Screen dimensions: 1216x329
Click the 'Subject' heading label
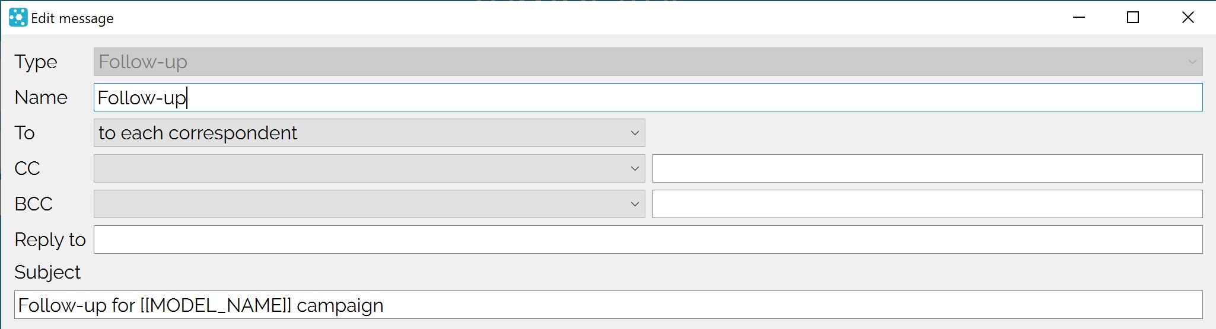click(x=47, y=272)
